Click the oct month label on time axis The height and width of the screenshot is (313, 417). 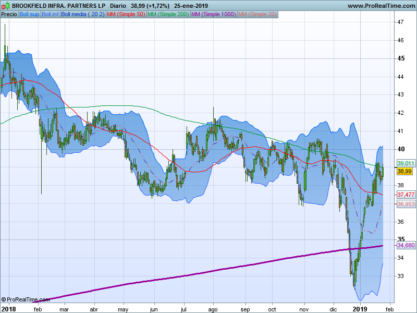(x=272, y=309)
